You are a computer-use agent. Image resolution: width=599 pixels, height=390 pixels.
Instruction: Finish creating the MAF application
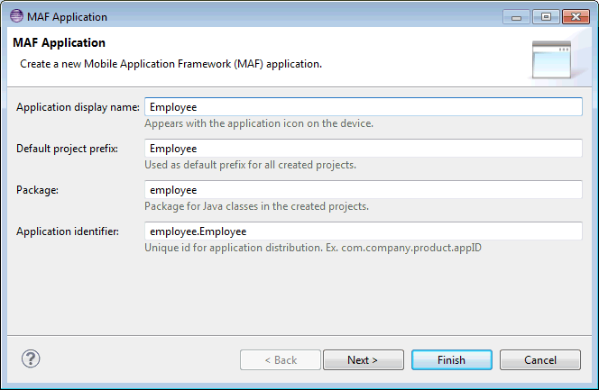(x=452, y=360)
